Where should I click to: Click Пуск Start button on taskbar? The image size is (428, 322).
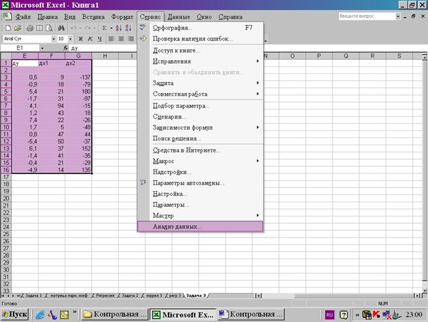[x=15, y=314]
